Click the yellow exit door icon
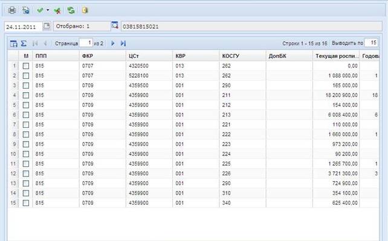Image resolution: width=388 pixels, height=241 pixels. click(85, 10)
